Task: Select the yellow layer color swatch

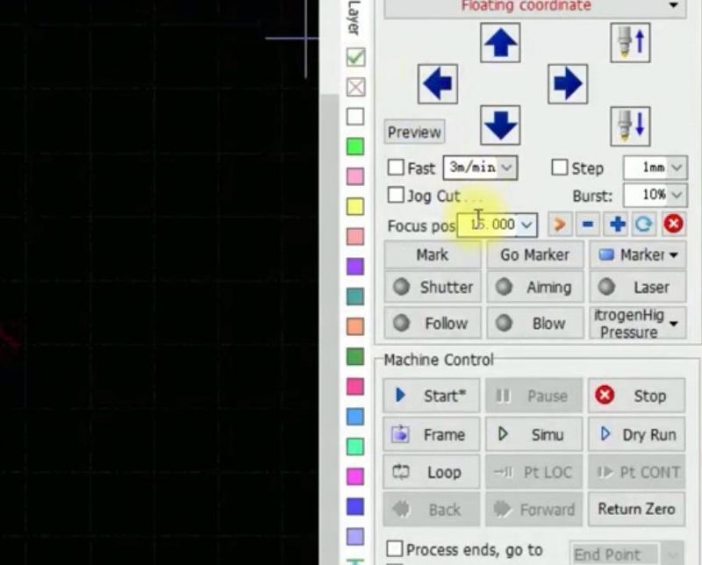Action: click(355, 207)
